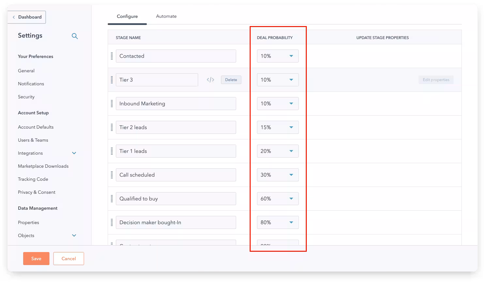The image size is (485, 282).
Task: Click the back arrow Dashboard button
Action: point(27,17)
